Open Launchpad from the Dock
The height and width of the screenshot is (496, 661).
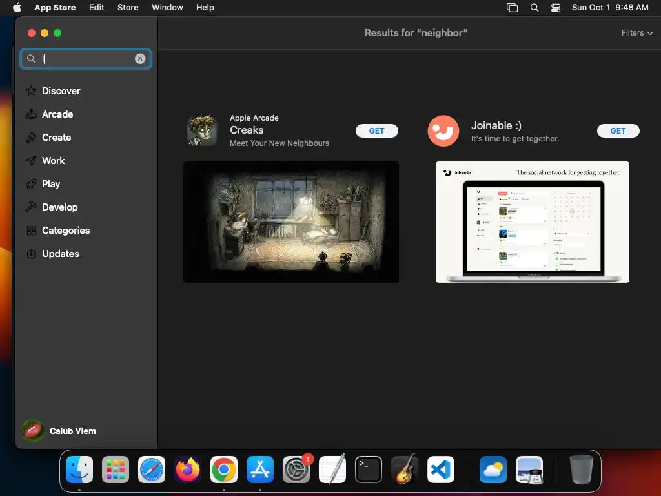(x=116, y=470)
